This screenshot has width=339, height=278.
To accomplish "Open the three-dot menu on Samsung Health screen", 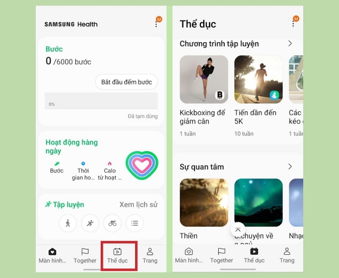I will [156, 24].
